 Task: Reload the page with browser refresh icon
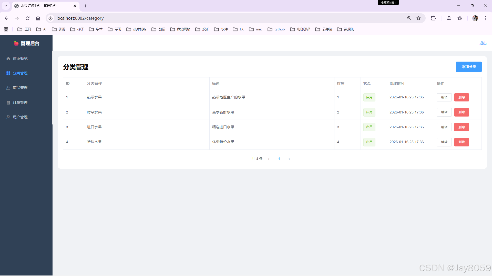(x=27, y=18)
